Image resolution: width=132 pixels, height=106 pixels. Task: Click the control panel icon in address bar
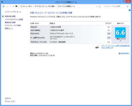(x=16, y=6)
